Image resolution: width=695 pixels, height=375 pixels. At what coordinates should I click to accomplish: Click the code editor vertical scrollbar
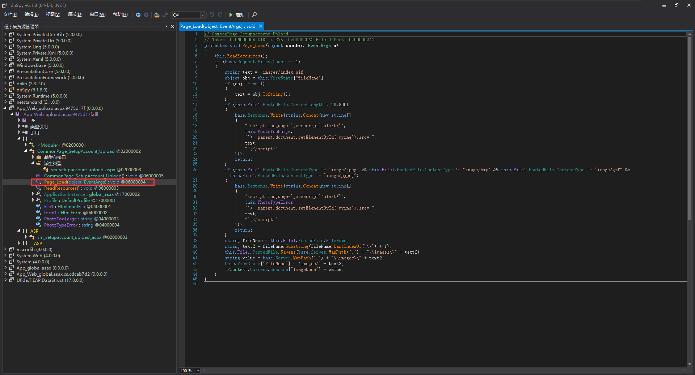690,128
